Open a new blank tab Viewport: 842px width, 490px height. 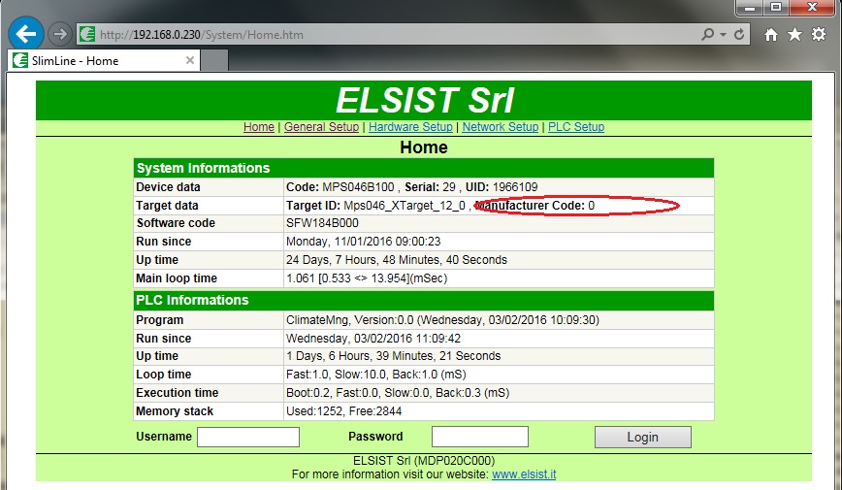214,60
